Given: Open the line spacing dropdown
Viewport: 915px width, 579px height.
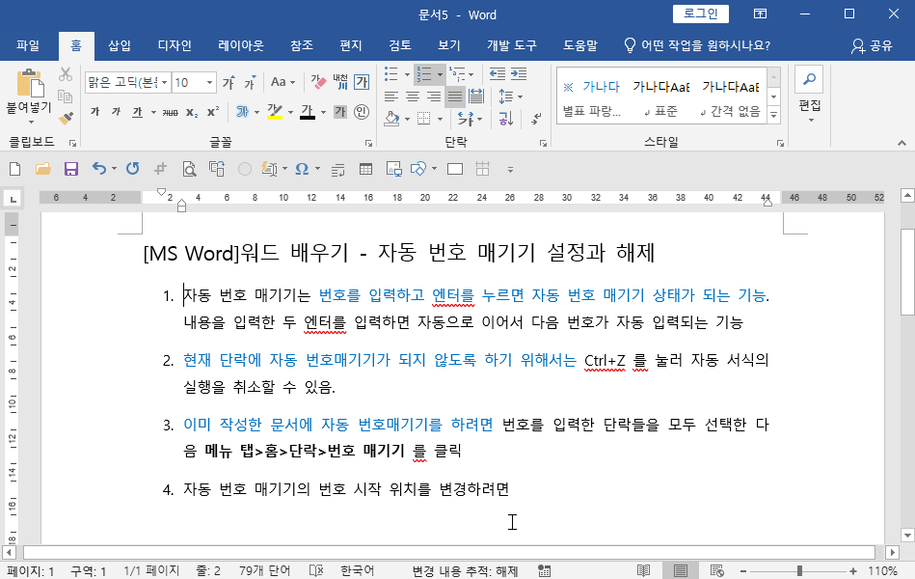Looking at the screenshot, I should tap(511, 96).
